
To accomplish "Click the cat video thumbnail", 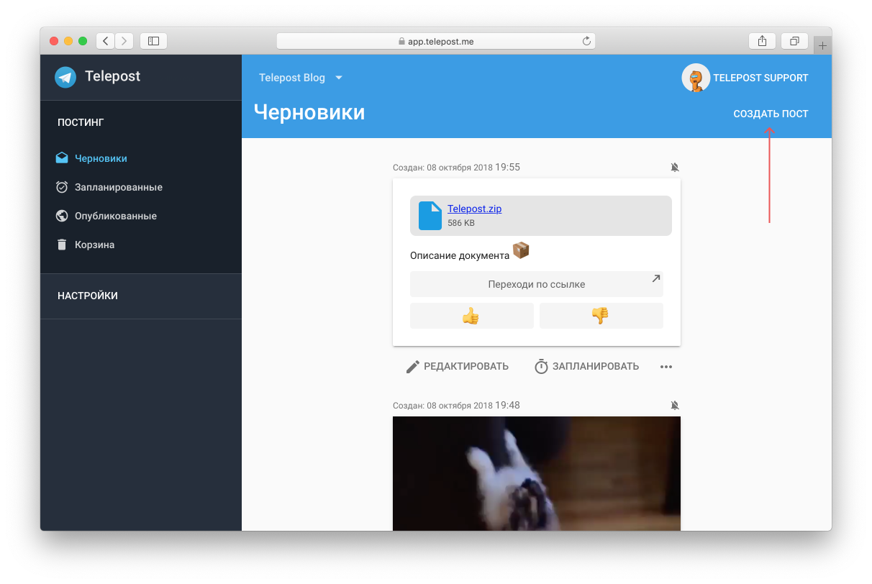I will 536,475.
